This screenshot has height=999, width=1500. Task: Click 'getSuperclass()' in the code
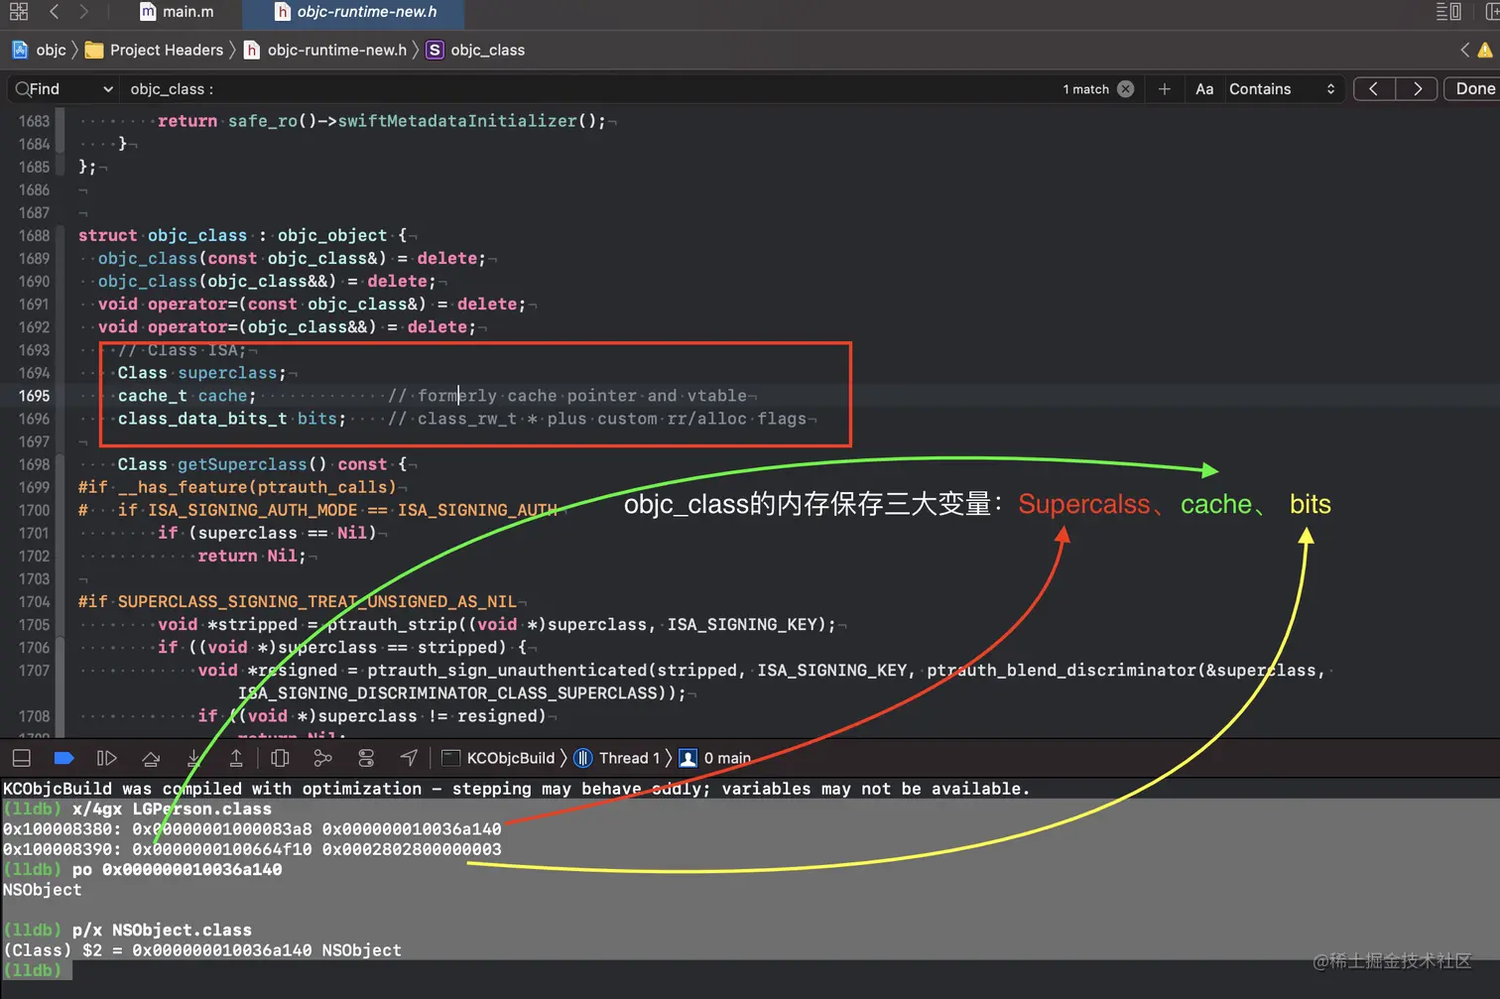point(252,464)
